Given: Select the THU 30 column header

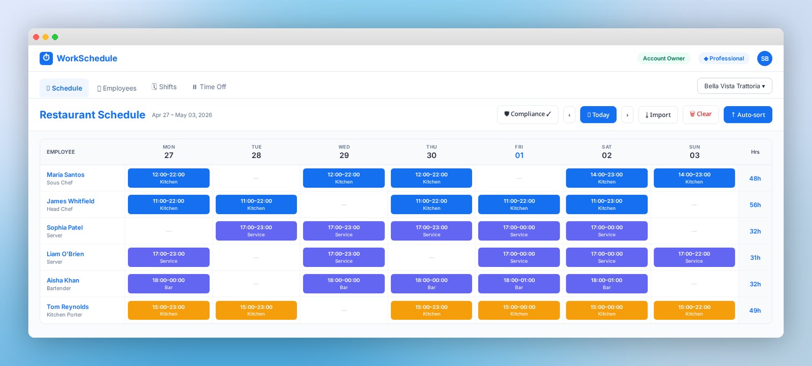Looking at the screenshot, I should pyautogui.click(x=431, y=152).
